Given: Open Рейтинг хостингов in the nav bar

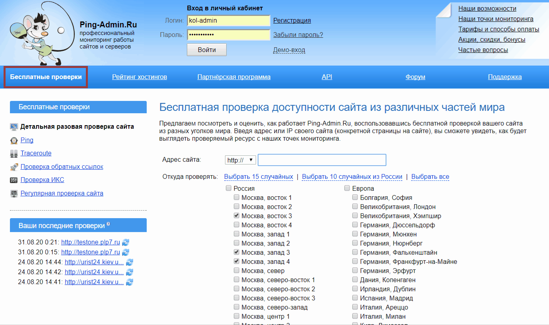Looking at the screenshot, I should [x=140, y=77].
